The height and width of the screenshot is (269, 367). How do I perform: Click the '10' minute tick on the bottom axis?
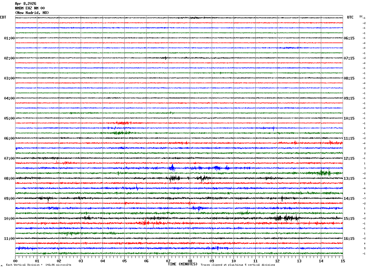pyautogui.click(x=234, y=261)
